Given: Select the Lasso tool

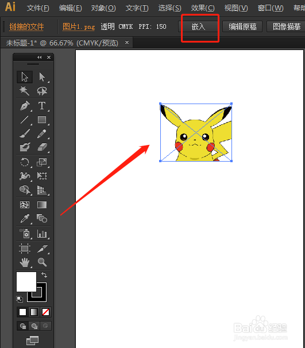Looking at the screenshot, I should 42,91.
